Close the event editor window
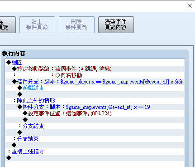The image size is (195, 167). (x=190, y=6)
